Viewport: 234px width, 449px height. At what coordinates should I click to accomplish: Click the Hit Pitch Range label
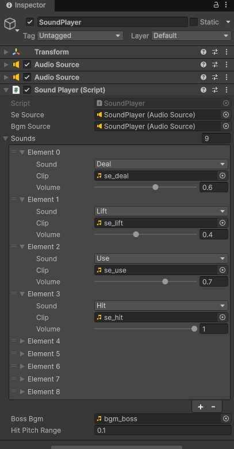[x=36, y=430]
